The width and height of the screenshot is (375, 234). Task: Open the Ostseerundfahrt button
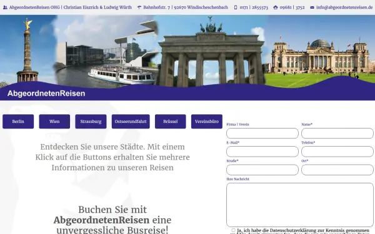tap(131, 121)
